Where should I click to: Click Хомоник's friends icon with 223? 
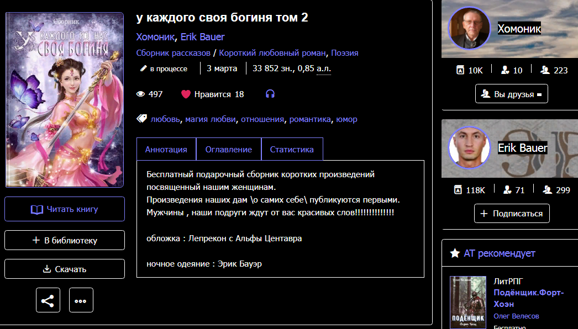(x=545, y=70)
